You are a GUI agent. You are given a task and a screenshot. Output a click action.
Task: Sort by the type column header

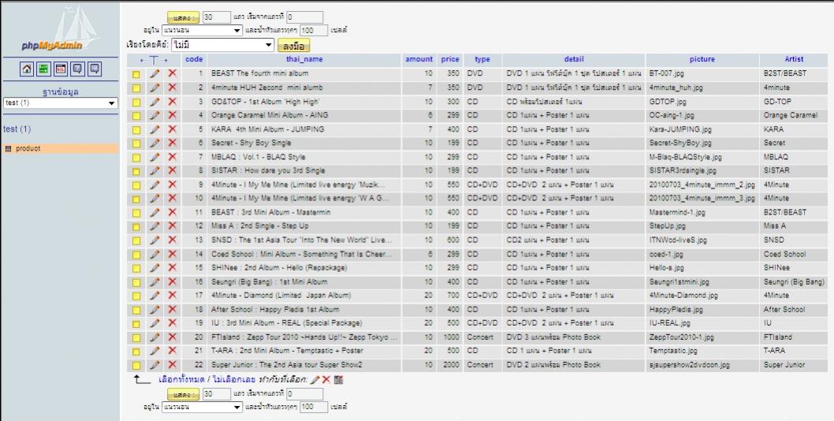pyautogui.click(x=482, y=60)
